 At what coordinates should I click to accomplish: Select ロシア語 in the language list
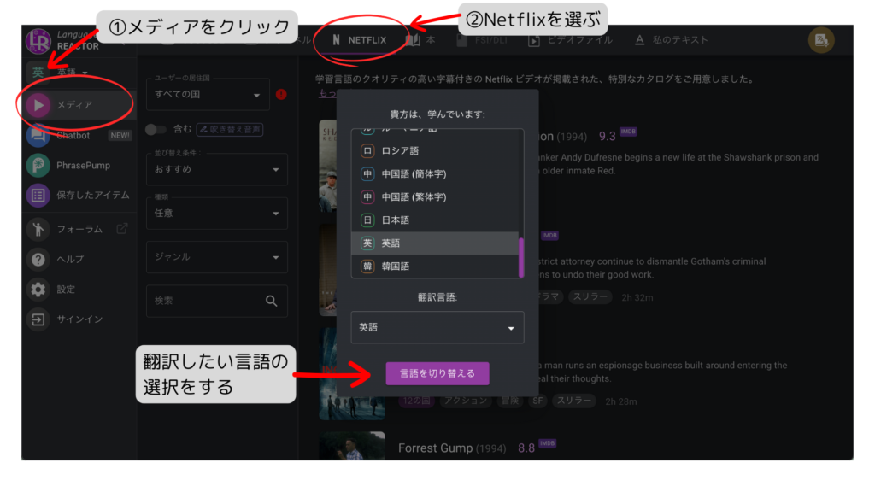pyautogui.click(x=435, y=150)
